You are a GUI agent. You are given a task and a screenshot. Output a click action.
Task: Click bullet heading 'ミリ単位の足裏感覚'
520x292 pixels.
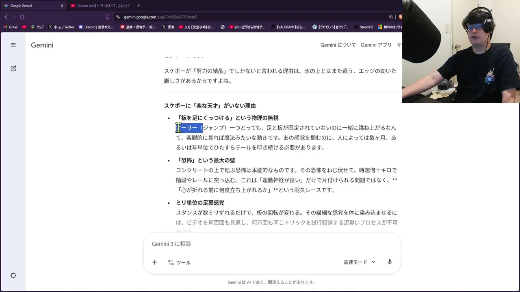click(x=200, y=203)
